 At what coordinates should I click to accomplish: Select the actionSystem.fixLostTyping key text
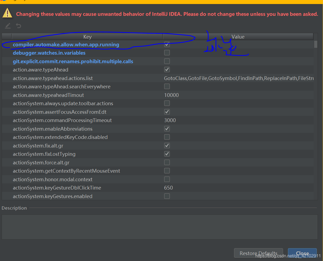click(x=44, y=154)
